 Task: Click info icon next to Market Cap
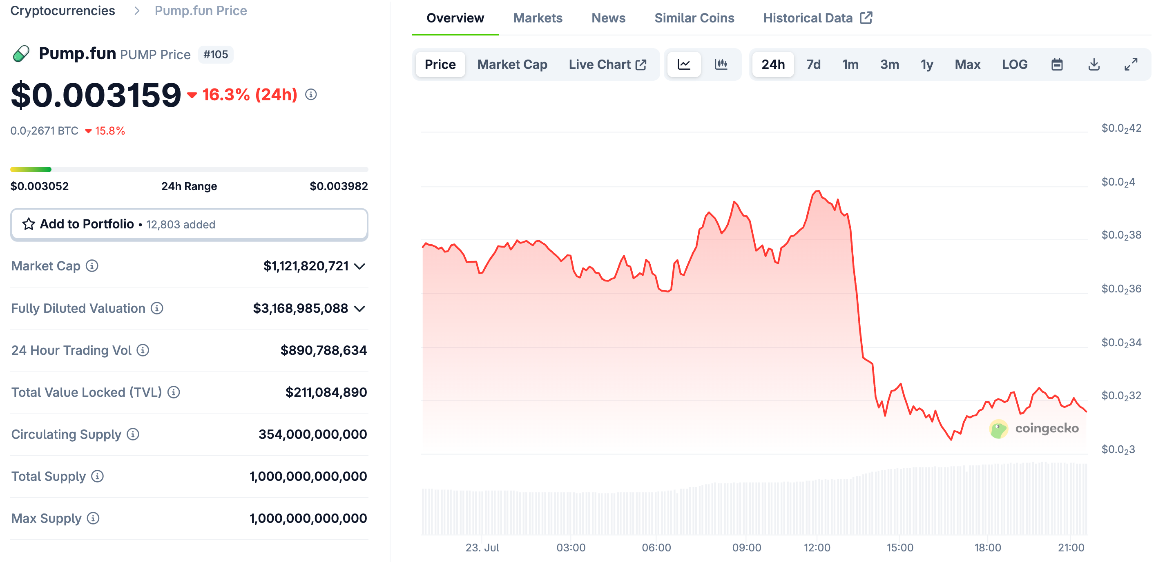(92, 266)
